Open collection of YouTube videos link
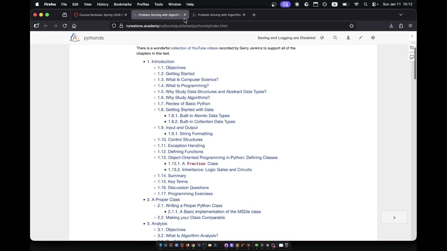The height and width of the screenshot is (251, 447). (x=194, y=48)
